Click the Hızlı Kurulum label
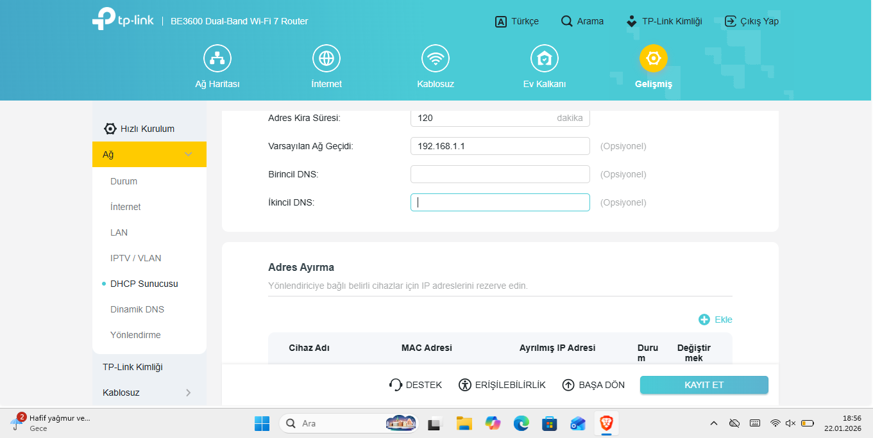 (148, 129)
